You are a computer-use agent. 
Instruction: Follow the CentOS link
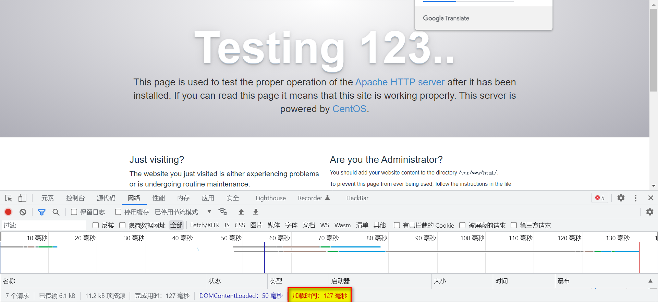[350, 109]
